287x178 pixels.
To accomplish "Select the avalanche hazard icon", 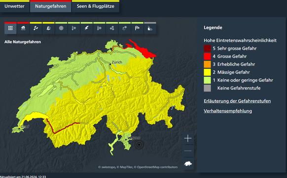I will [x=150, y=28].
